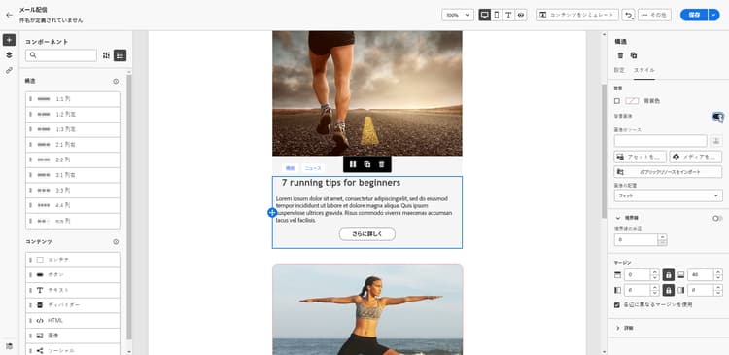Image resolution: width=729 pixels, height=355 pixels.
Task: Click upload icon beside image source field
Action: coord(716,141)
